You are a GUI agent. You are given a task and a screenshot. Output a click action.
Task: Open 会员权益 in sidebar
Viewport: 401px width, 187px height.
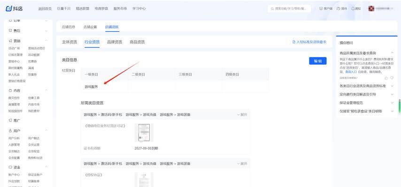(34, 151)
